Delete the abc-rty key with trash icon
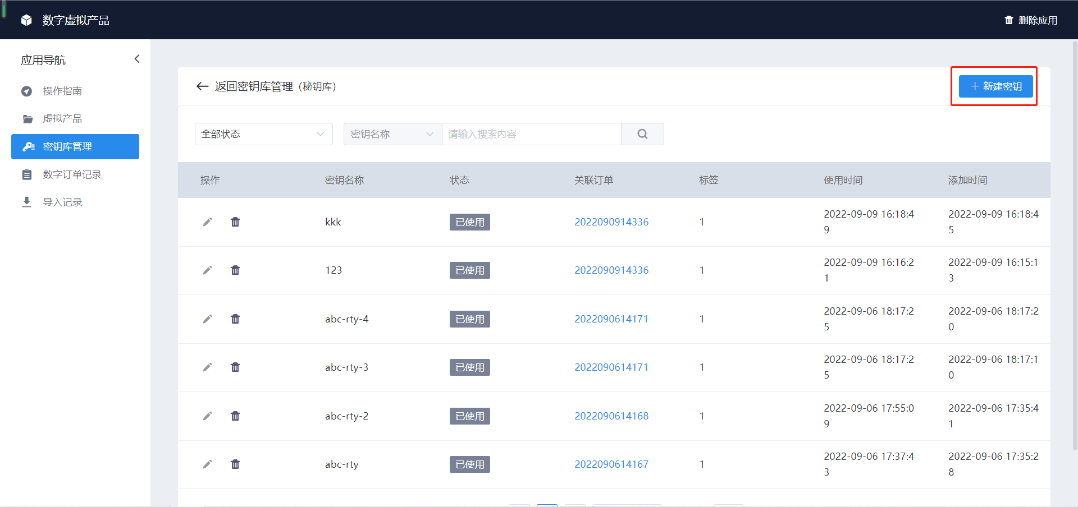This screenshot has height=507, width=1078. point(235,464)
